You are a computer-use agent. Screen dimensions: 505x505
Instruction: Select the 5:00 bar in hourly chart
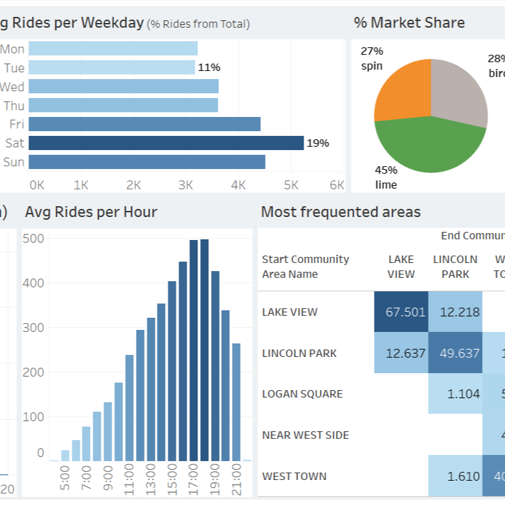(66, 455)
